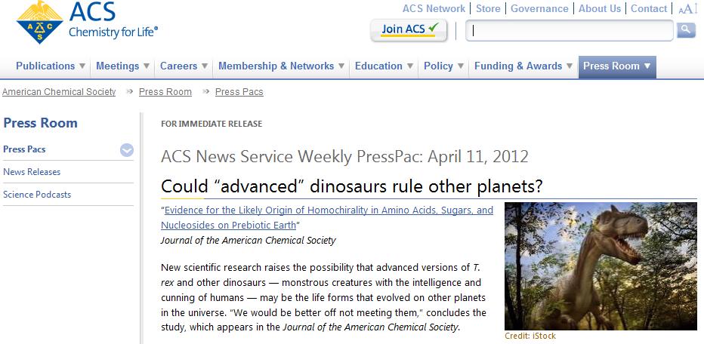This screenshot has width=704, height=344.
Task: Open the ACS Network link
Action: click(x=434, y=9)
